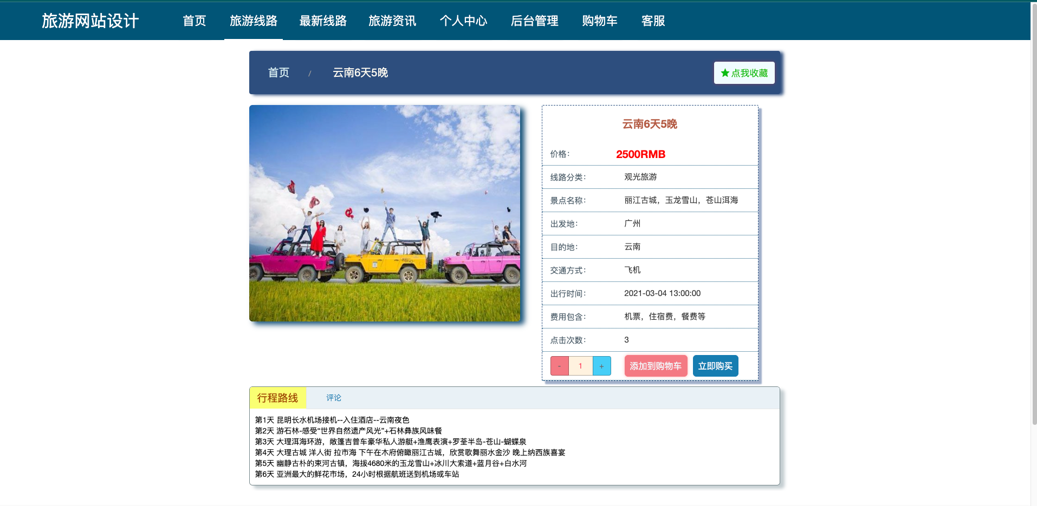
Task: Click the date 2021-03-04 13:00:00
Action: pos(662,293)
